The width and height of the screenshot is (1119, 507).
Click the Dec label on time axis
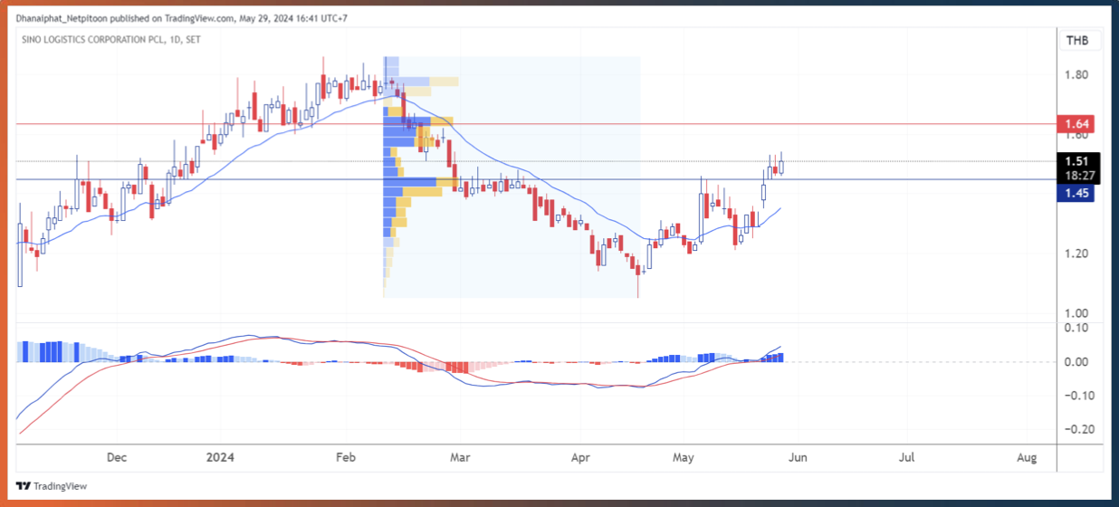116,458
